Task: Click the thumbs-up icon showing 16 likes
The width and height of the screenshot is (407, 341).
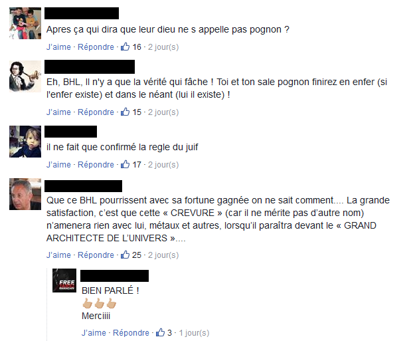Action: (x=125, y=47)
